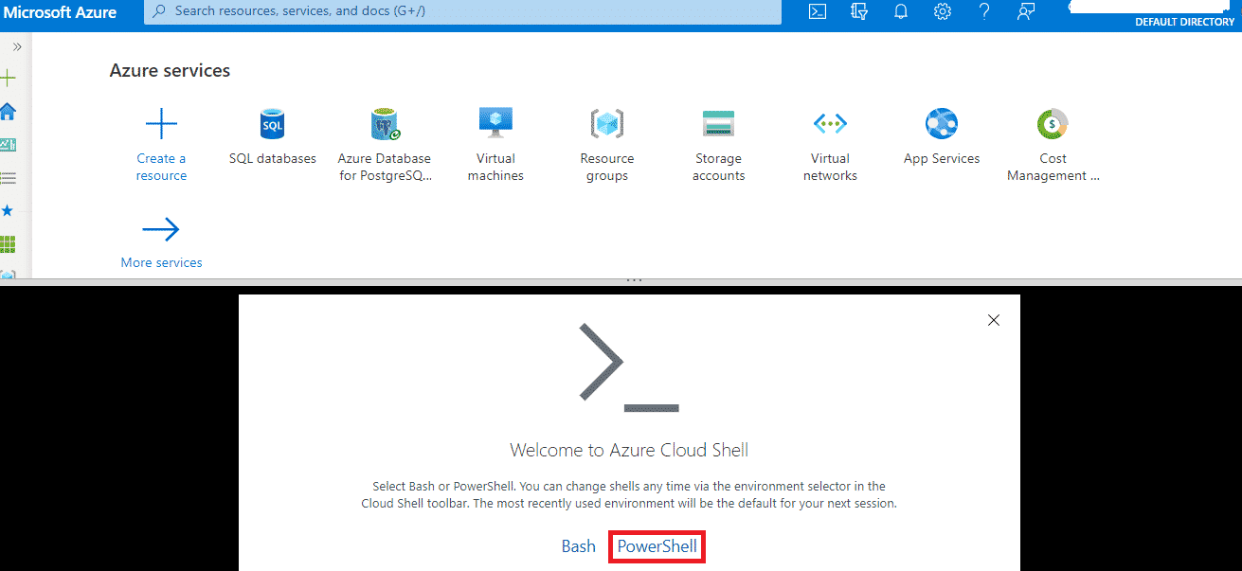
Task: Grab the Cloud Shell pane splitter handle
Action: [635, 280]
